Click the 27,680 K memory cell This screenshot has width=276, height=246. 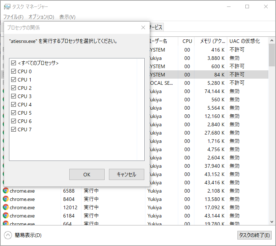215,133
